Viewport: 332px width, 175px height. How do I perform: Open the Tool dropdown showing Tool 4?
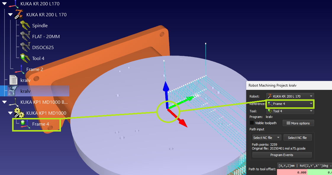coord(290,111)
